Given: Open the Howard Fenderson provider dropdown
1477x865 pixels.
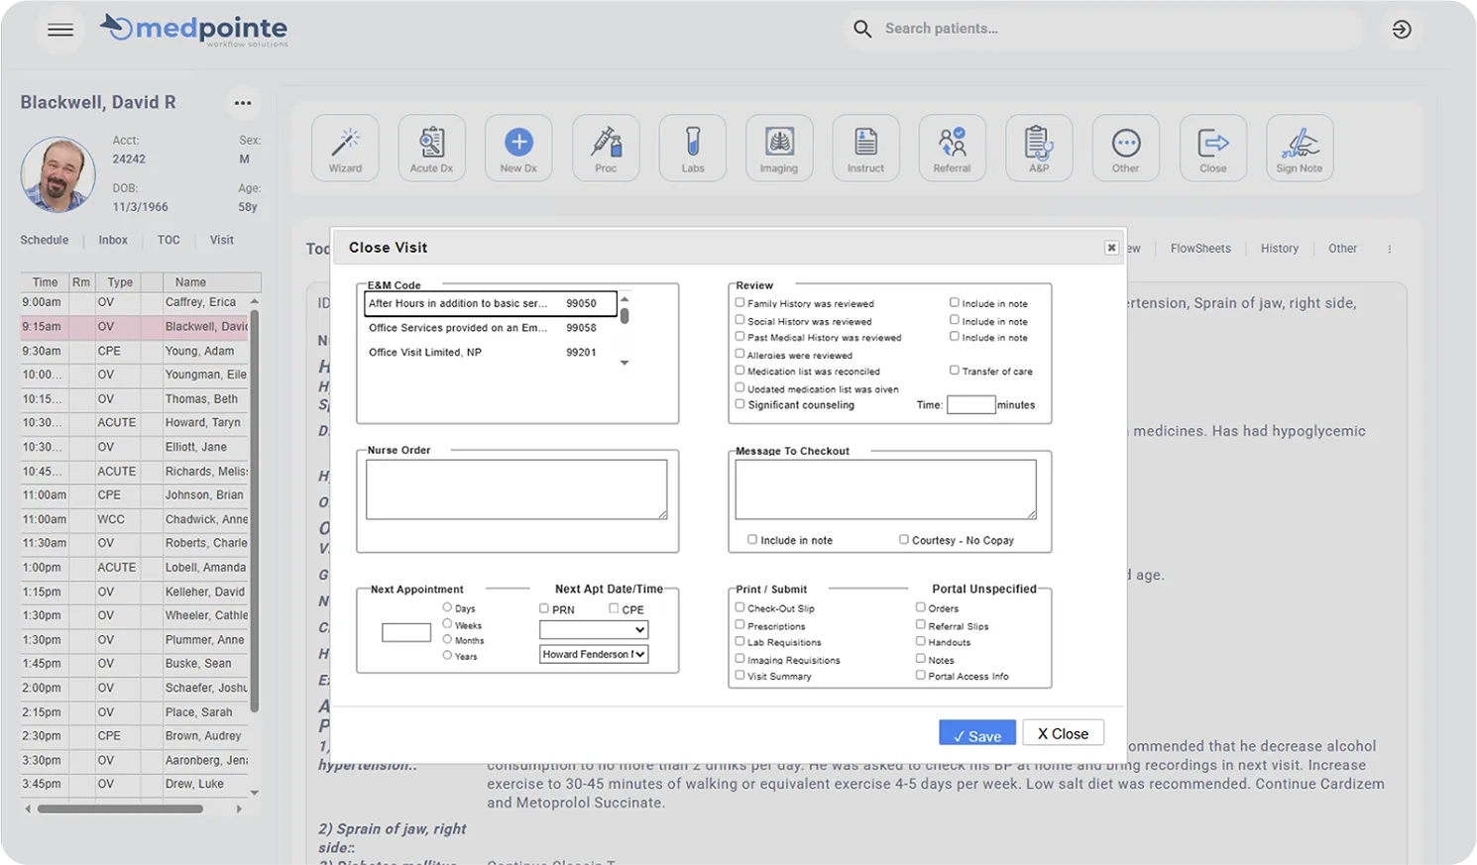Looking at the screenshot, I should (x=594, y=654).
